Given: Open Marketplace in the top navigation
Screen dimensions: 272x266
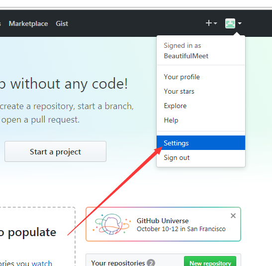Looking at the screenshot, I should pyautogui.click(x=28, y=23).
